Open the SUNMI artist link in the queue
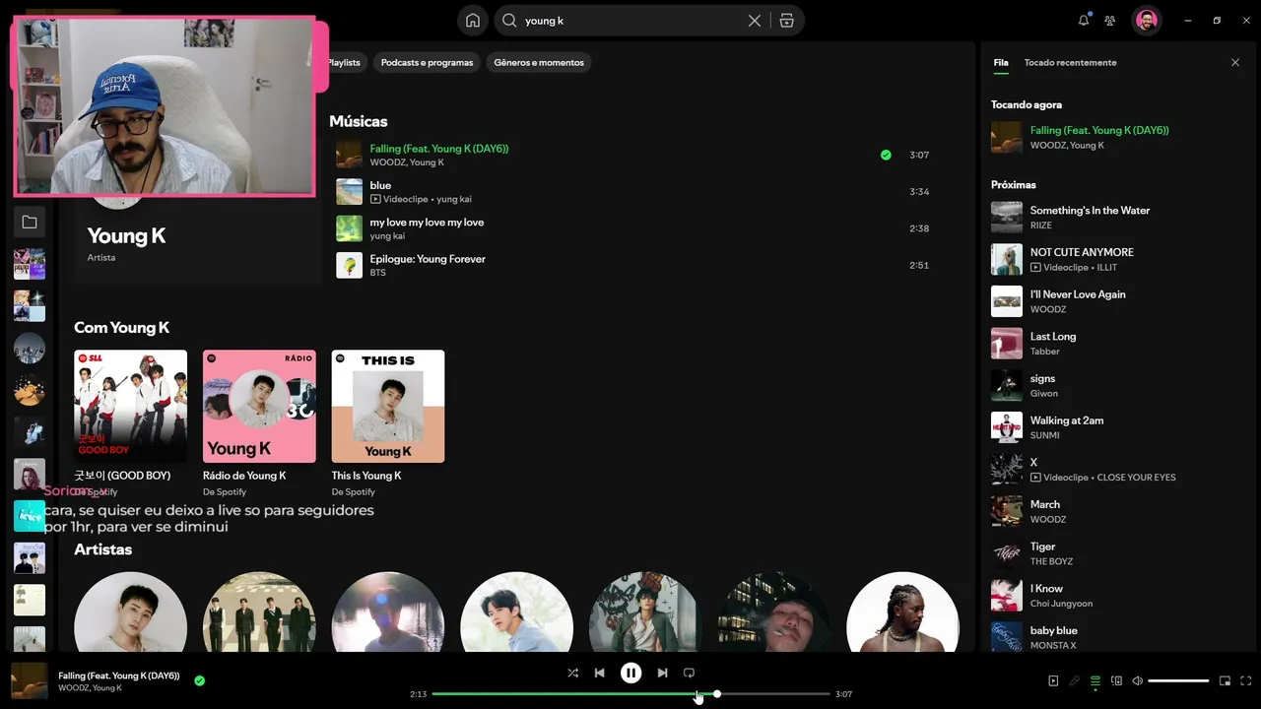Viewport: 1261px width, 709px height. pos(1044,435)
